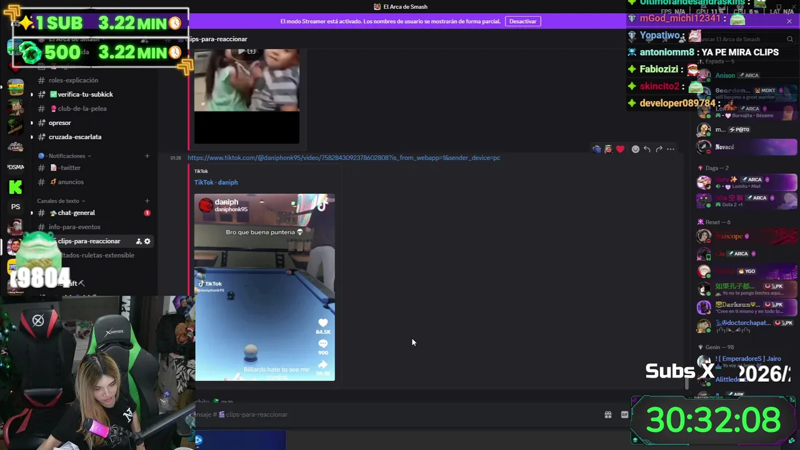The image size is (800, 450).
Task: Click first emoji reaction on message toolbar
Action: click(x=597, y=149)
